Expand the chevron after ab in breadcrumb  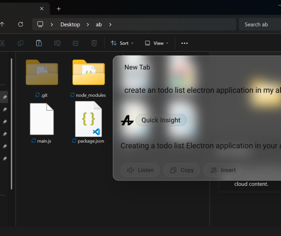[110, 25]
